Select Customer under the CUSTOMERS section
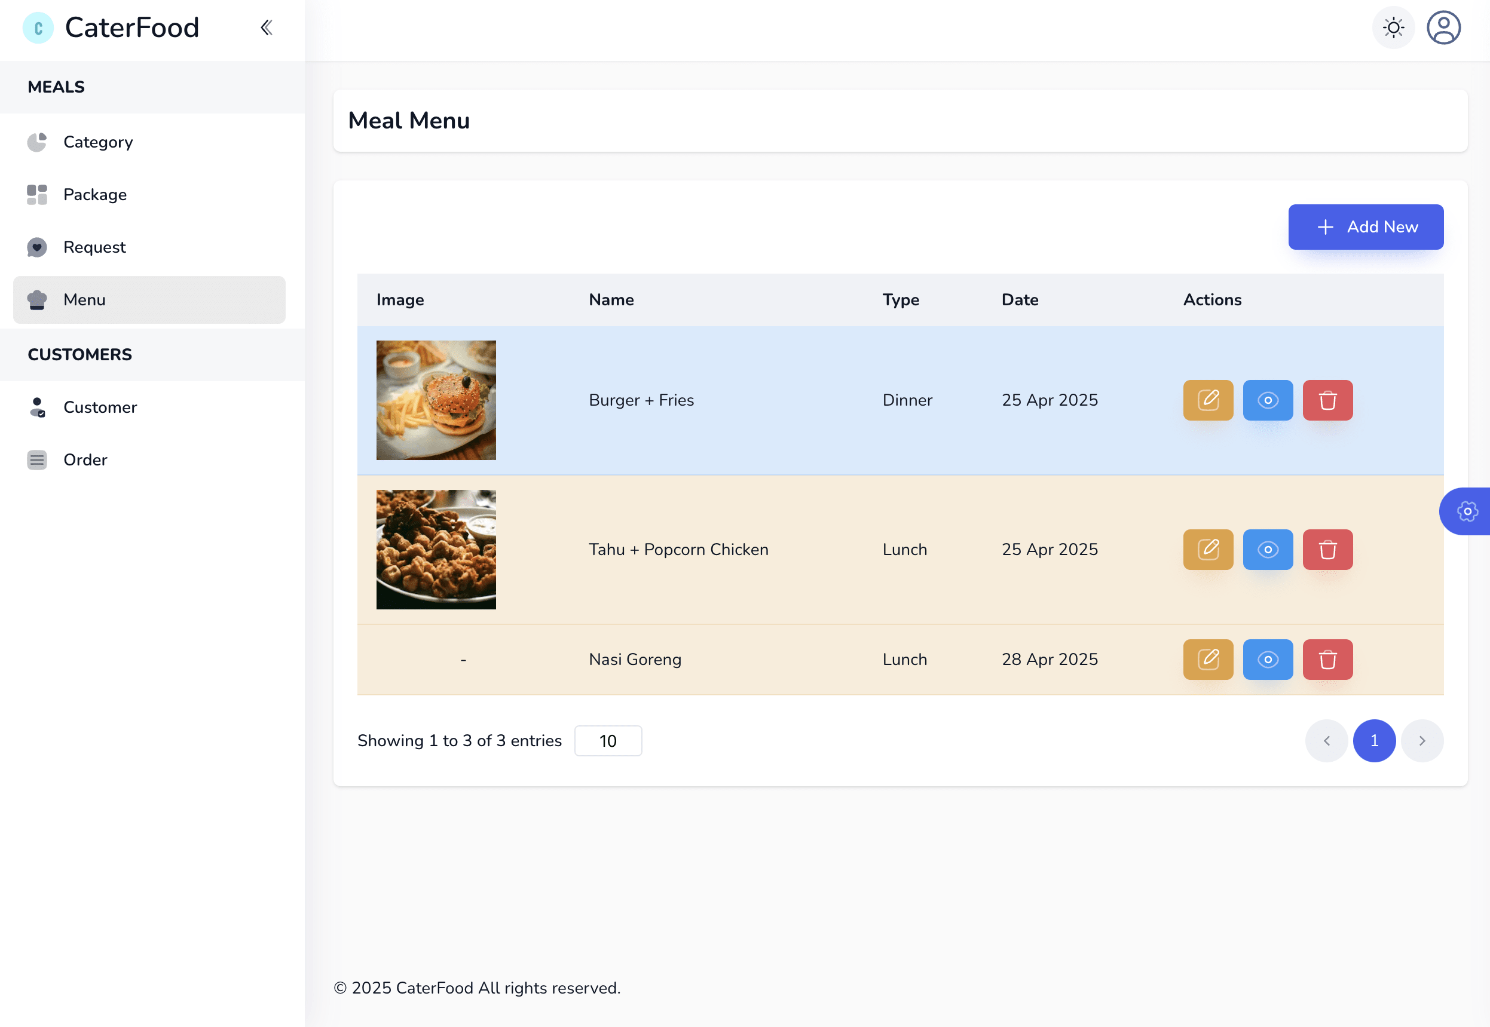 100,407
